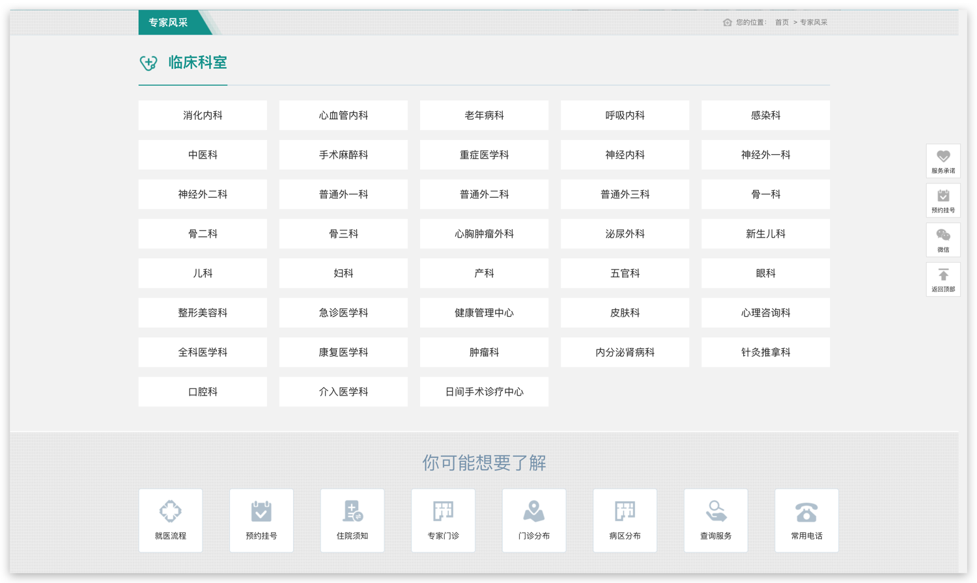Click the 专家风采 page header tab
The width and height of the screenshot is (977, 583).
[x=168, y=21]
